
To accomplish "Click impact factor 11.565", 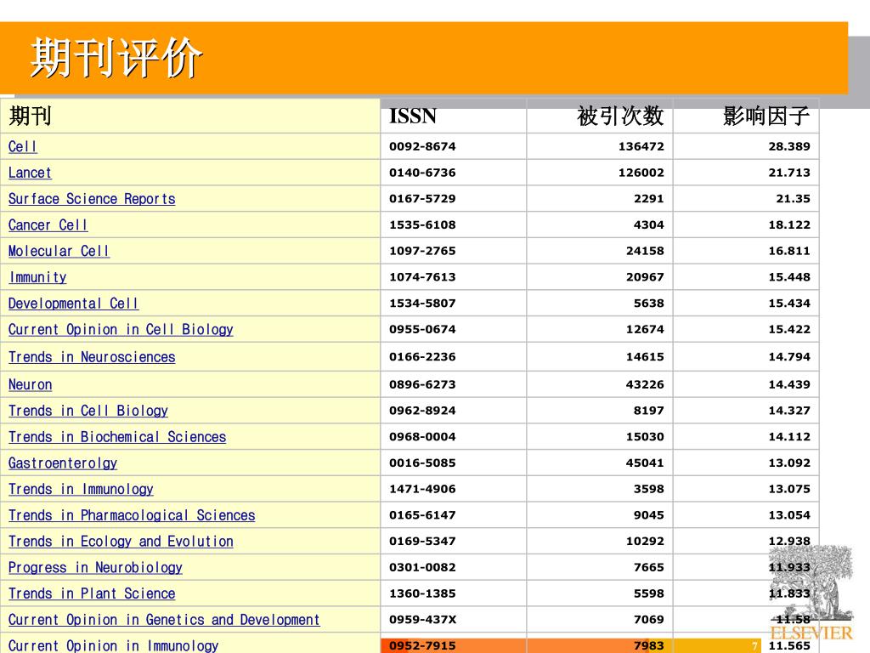I will (x=789, y=646).
